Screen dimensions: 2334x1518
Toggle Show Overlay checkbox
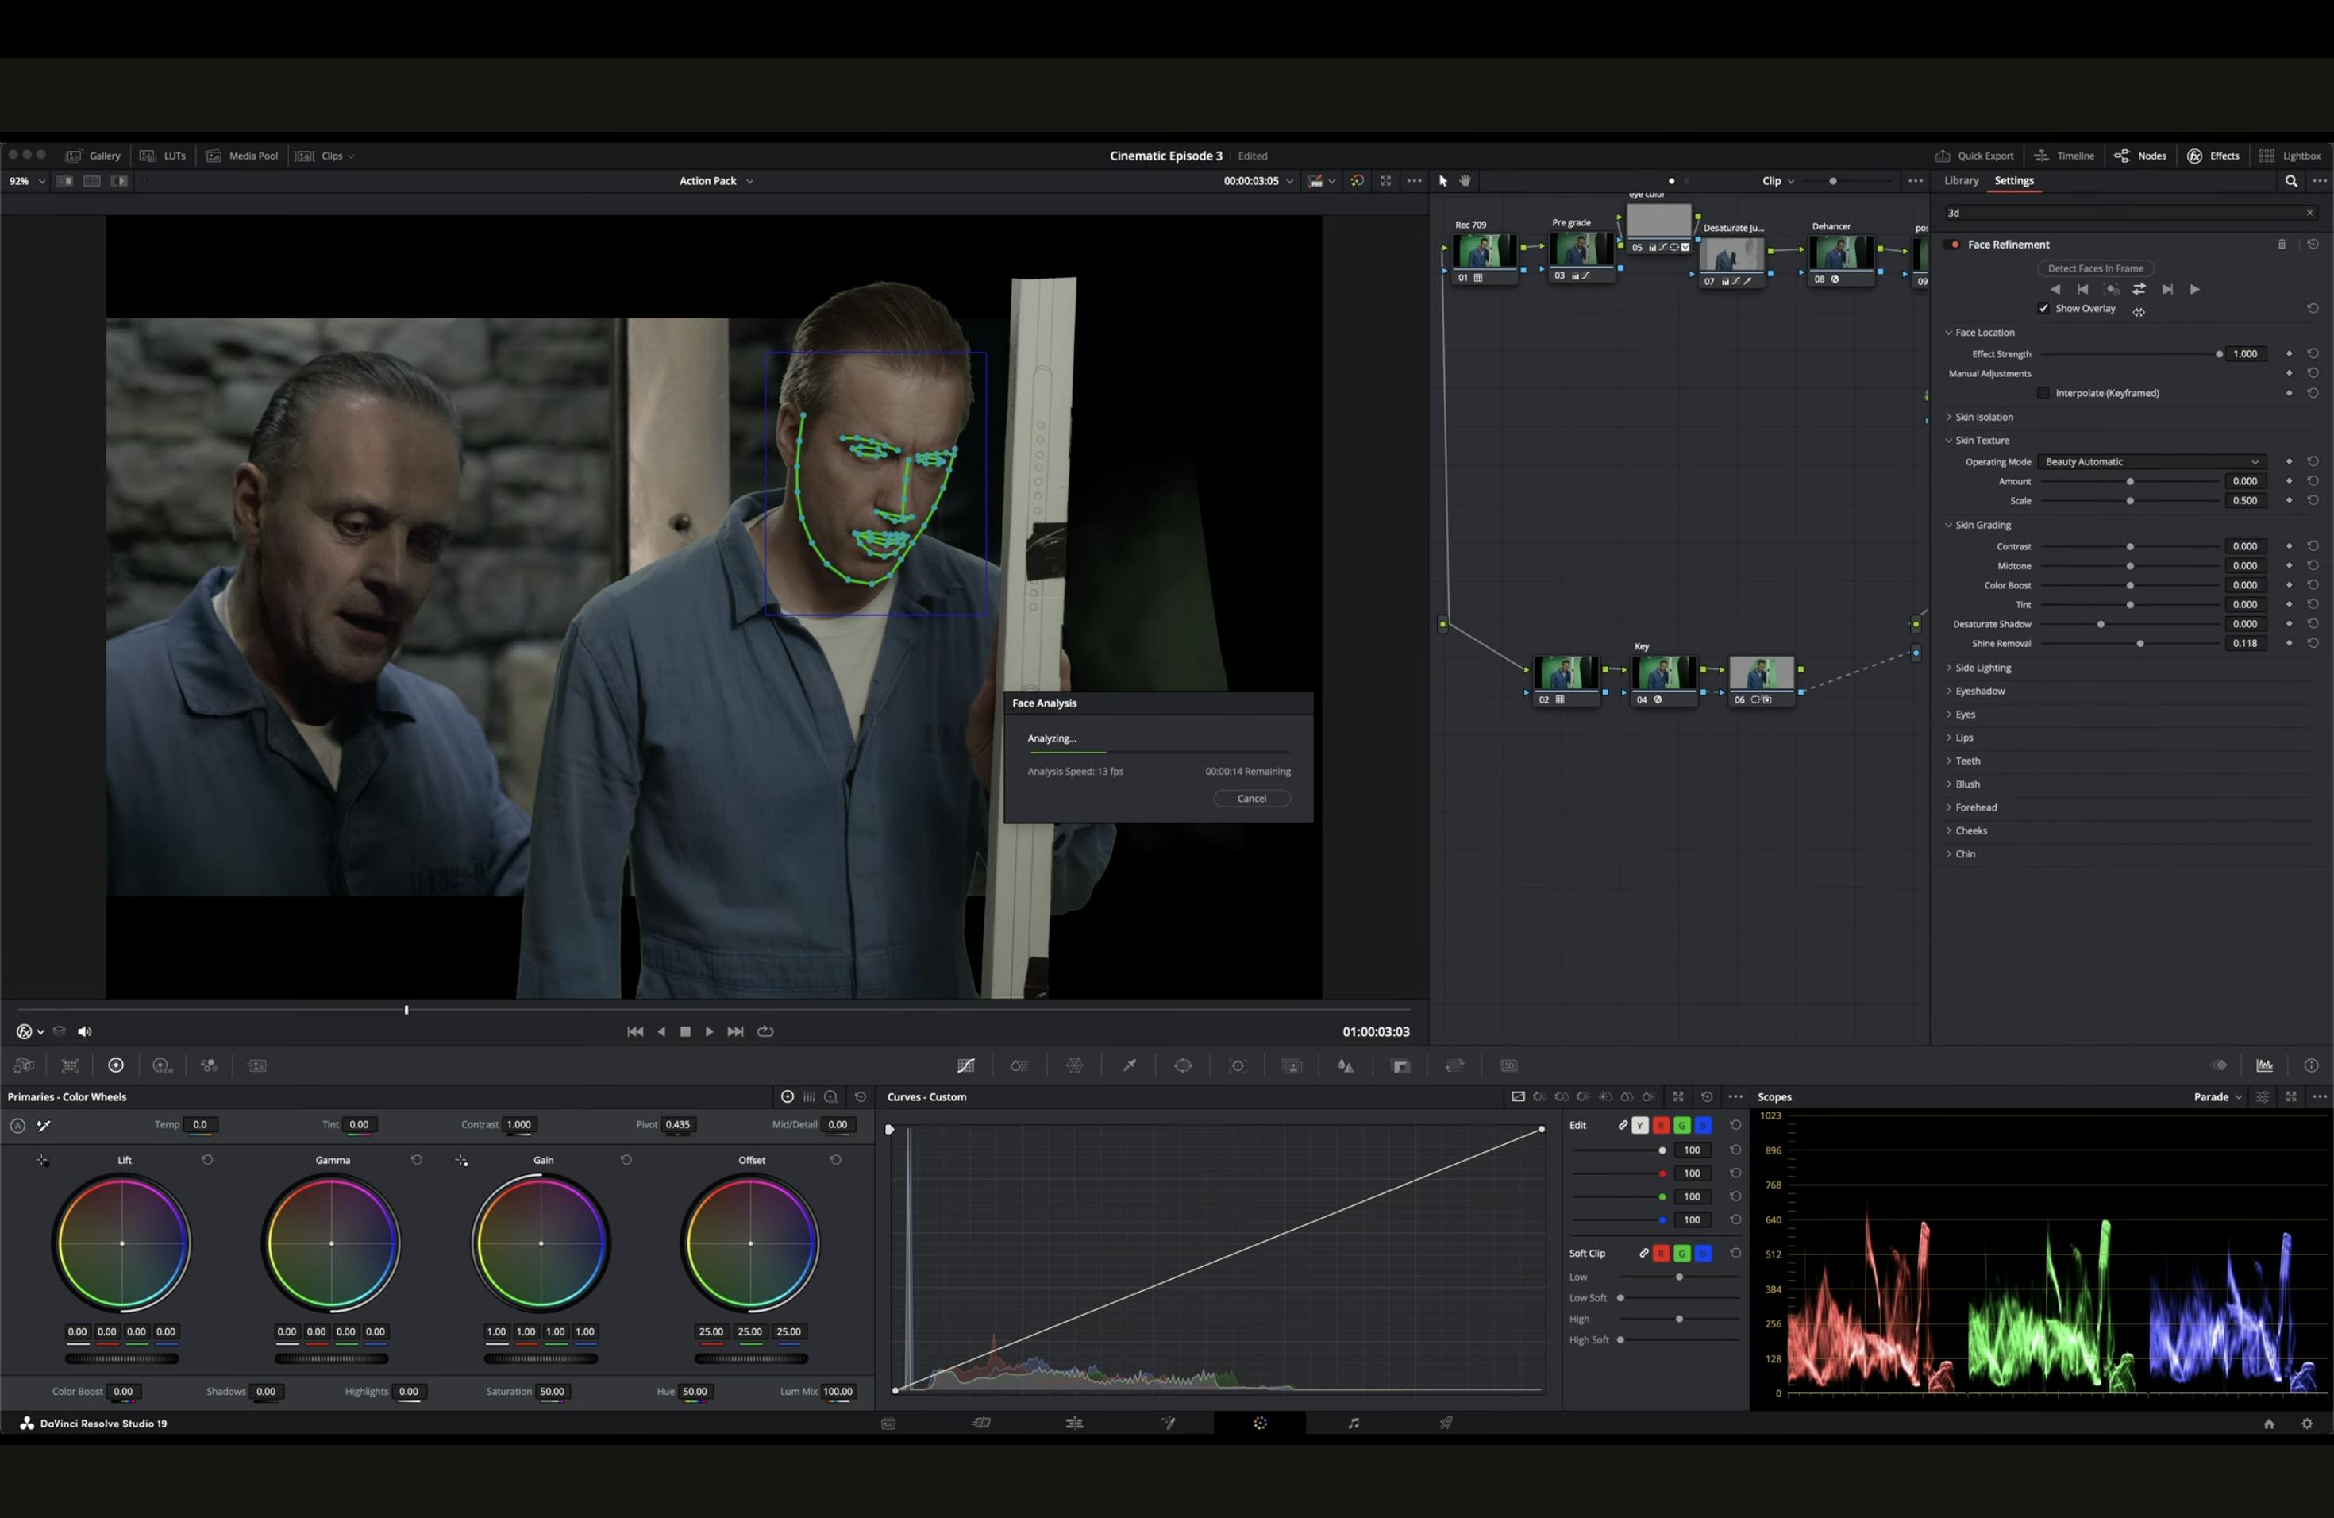(2043, 309)
